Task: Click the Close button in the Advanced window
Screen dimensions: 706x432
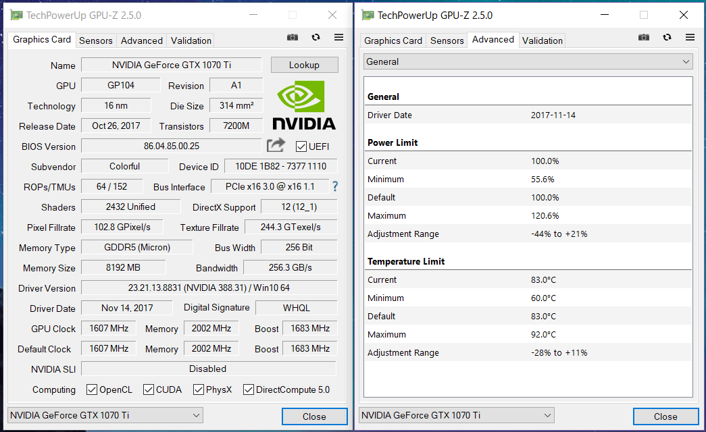Action: [665, 416]
